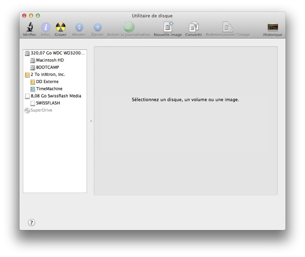Click the round help question mark button
Screen dimensions: 305x257
coord(32,223)
